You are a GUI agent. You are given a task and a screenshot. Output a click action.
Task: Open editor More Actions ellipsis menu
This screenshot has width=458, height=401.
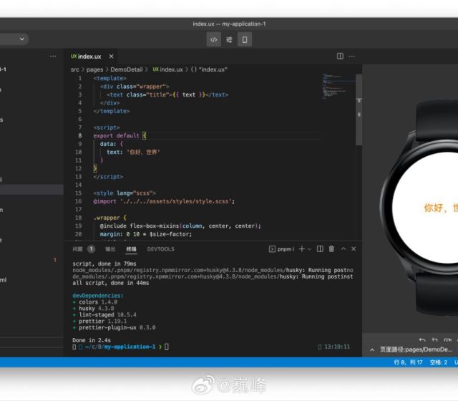pos(353,57)
